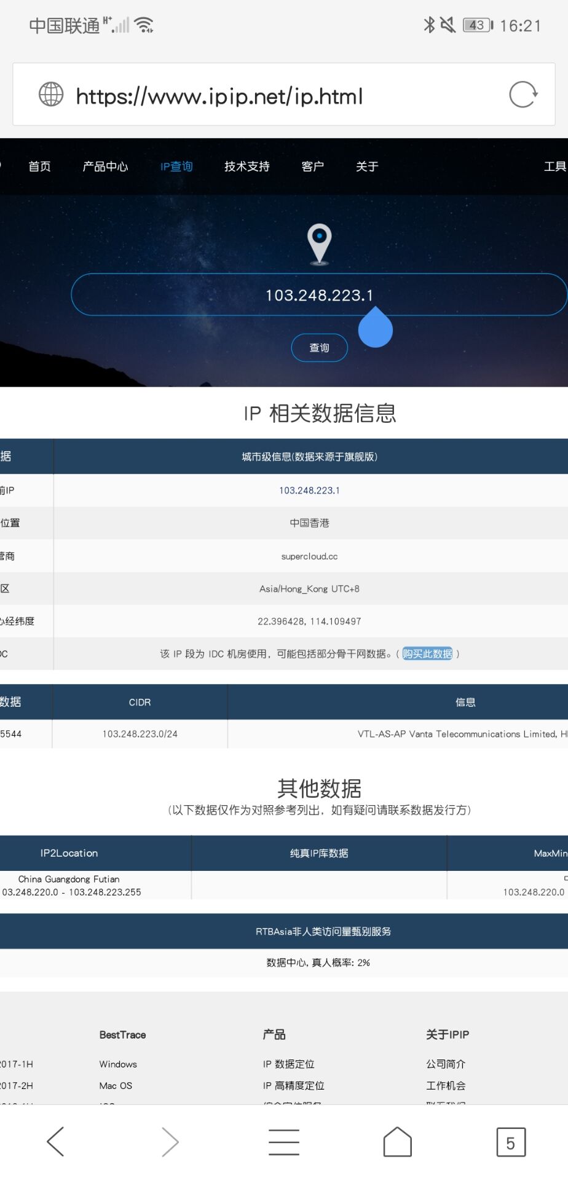Image resolution: width=568 pixels, height=1180 pixels.
Task: Open the IP 高精度定位 product link
Action: click(293, 1085)
